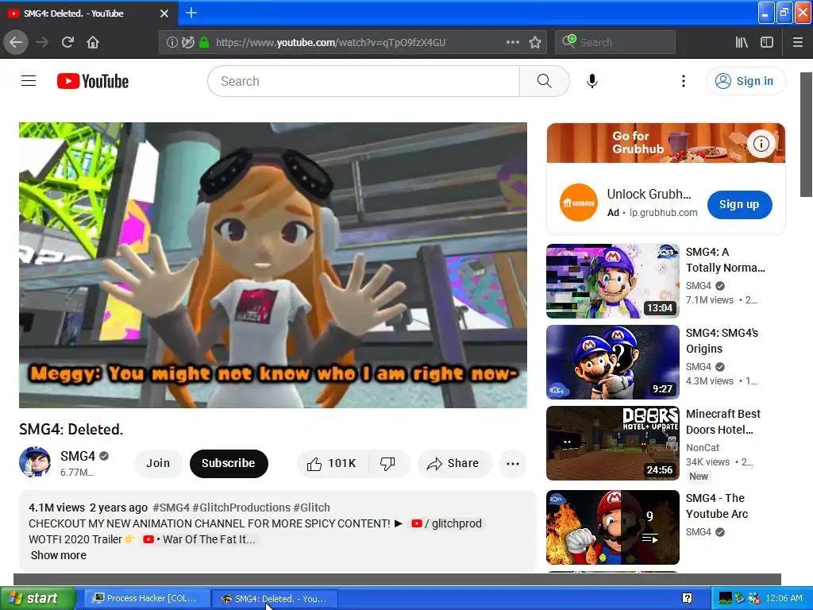Viewport: 813px width, 610px height.
Task: Like the video (101K)
Action: [x=332, y=463]
